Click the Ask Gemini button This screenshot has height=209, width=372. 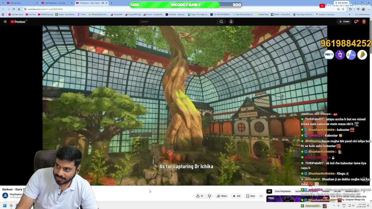341,3
